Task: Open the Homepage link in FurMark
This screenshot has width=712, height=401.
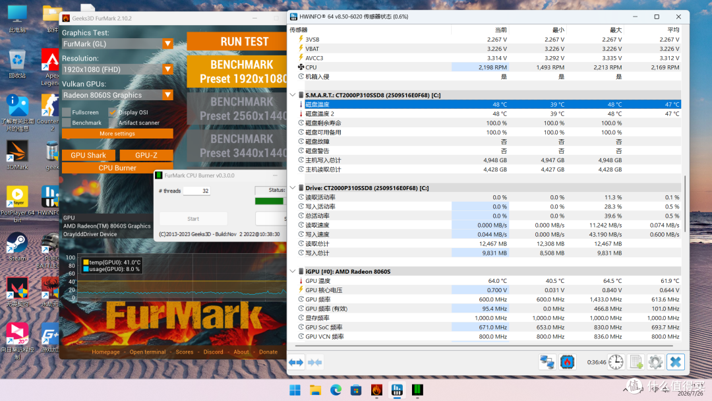Action: click(x=105, y=352)
